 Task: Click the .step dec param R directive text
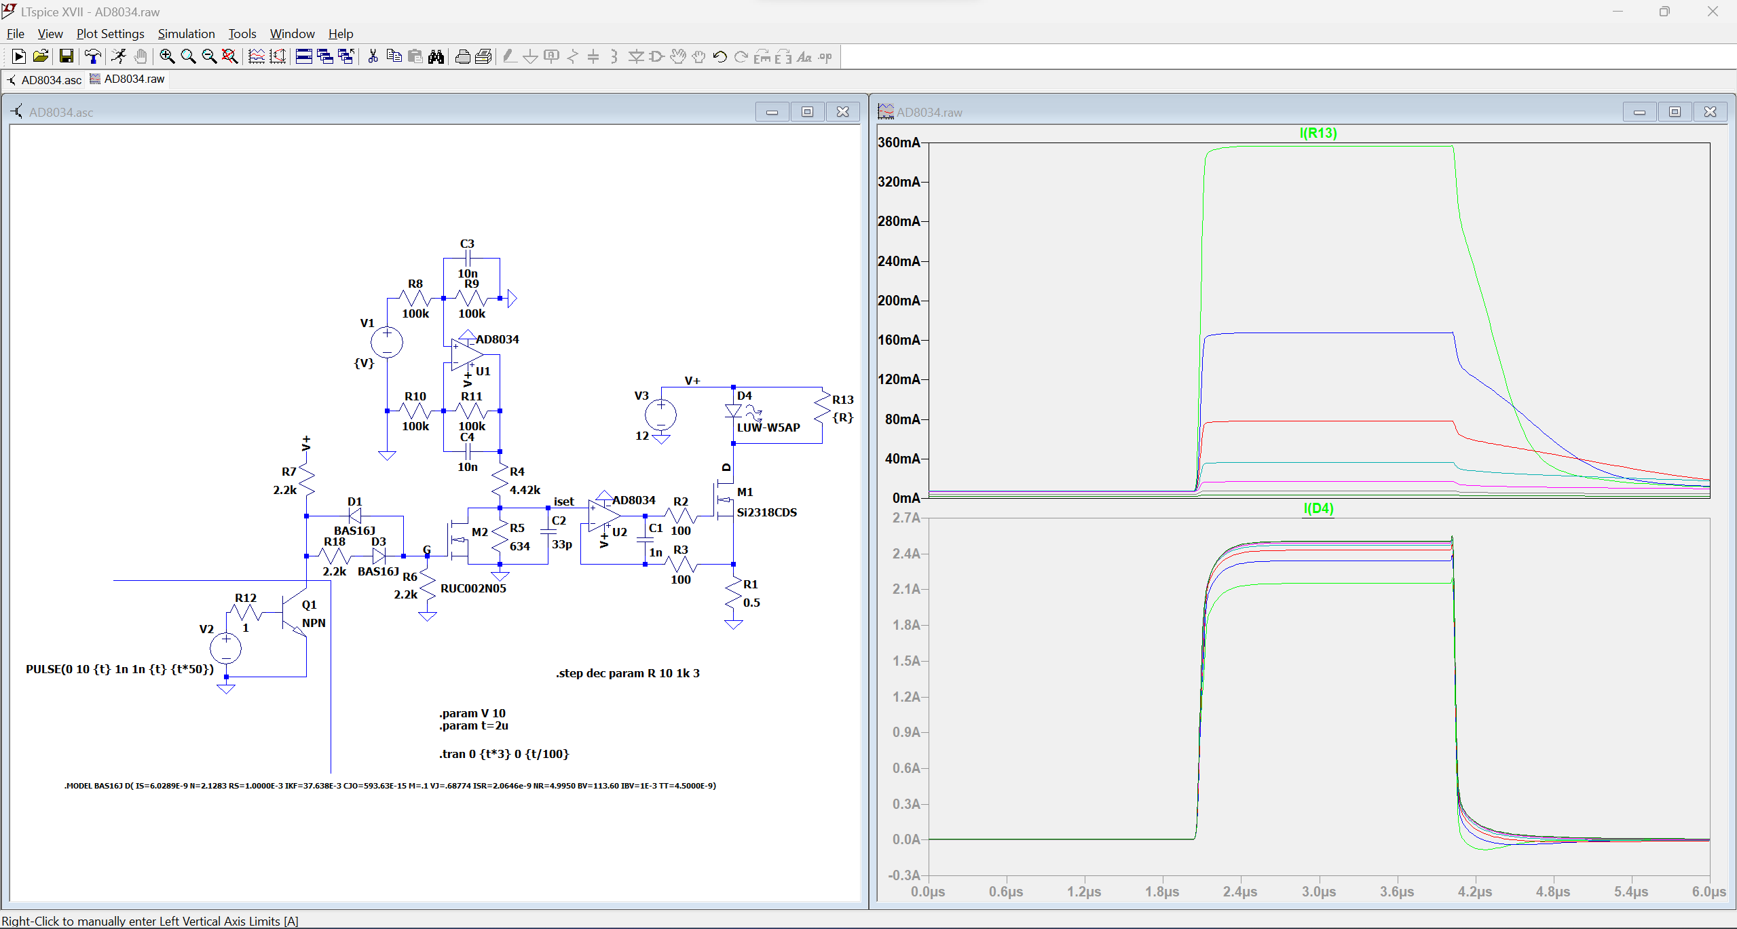coord(628,673)
